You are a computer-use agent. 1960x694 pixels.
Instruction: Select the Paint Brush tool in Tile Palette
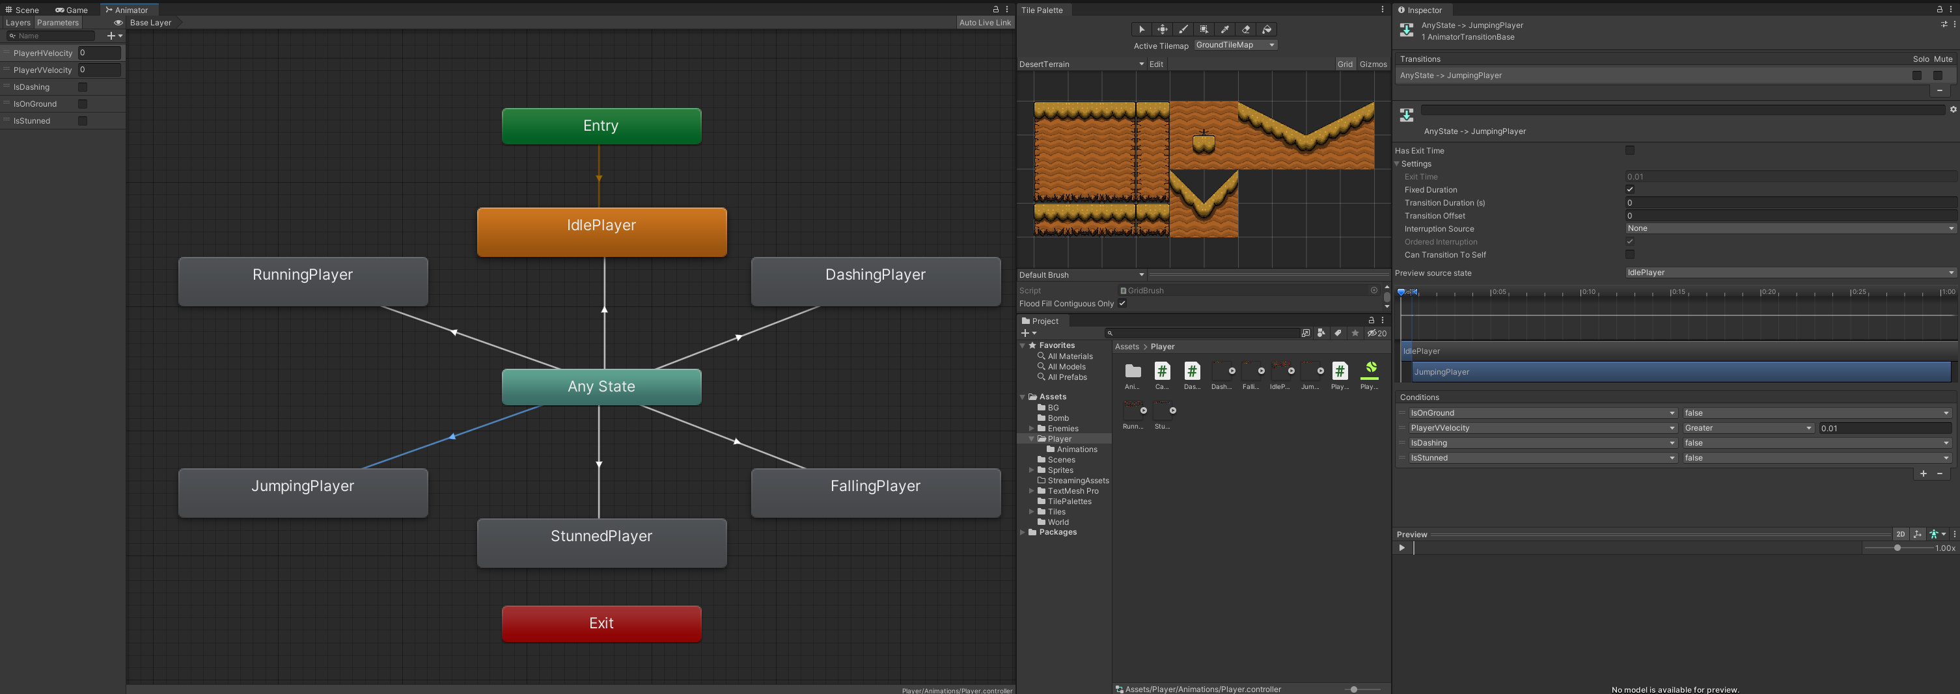(1183, 30)
